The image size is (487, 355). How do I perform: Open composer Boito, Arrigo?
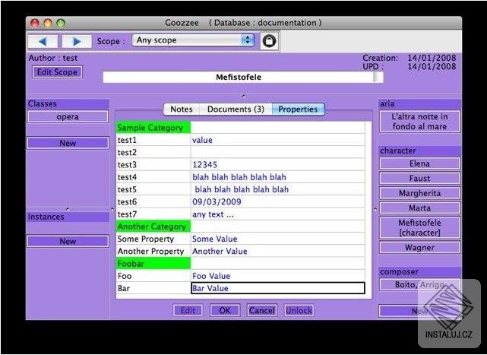[x=419, y=284]
